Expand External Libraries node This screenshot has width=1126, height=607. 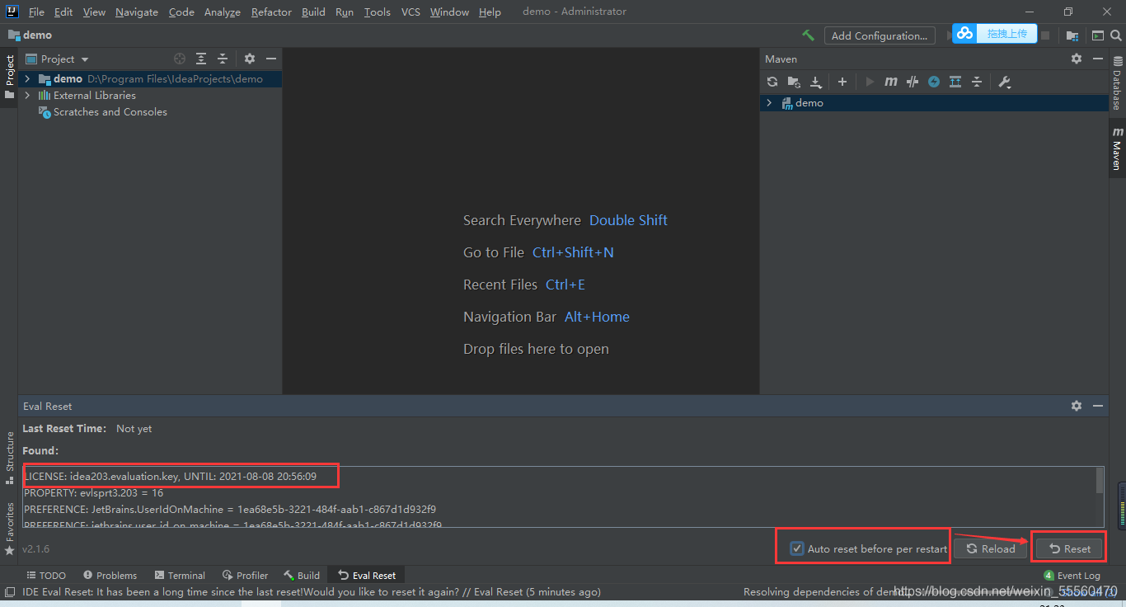tap(27, 96)
